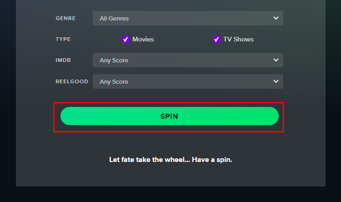Click the IMDB field label
Viewport: 341px width, 202px height.
[63, 60]
